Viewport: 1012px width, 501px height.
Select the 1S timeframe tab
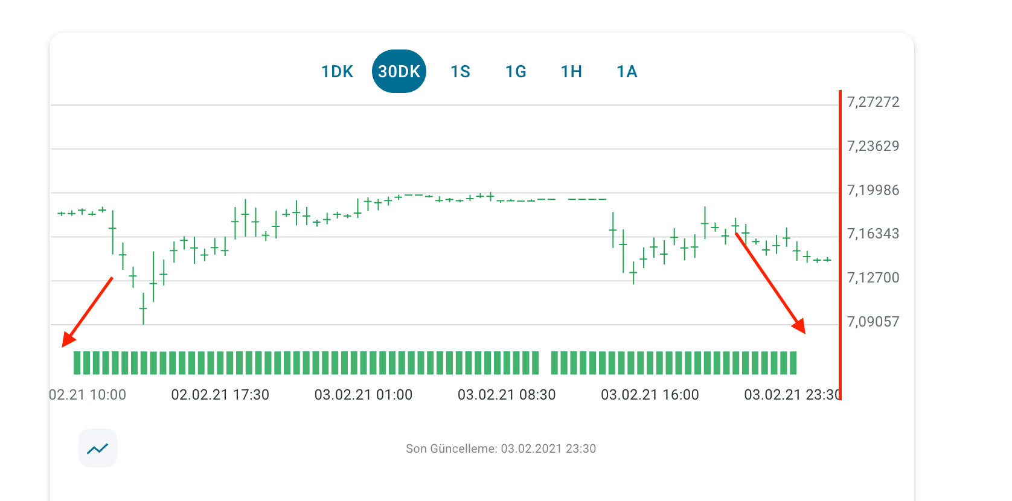tap(461, 71)
